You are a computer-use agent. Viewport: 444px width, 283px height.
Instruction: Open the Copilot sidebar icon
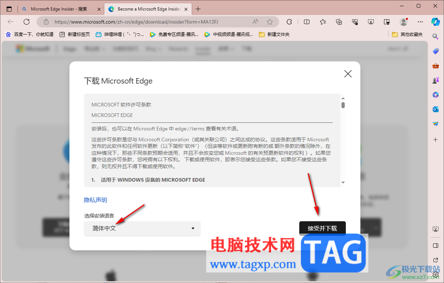(x=435, y=21)
